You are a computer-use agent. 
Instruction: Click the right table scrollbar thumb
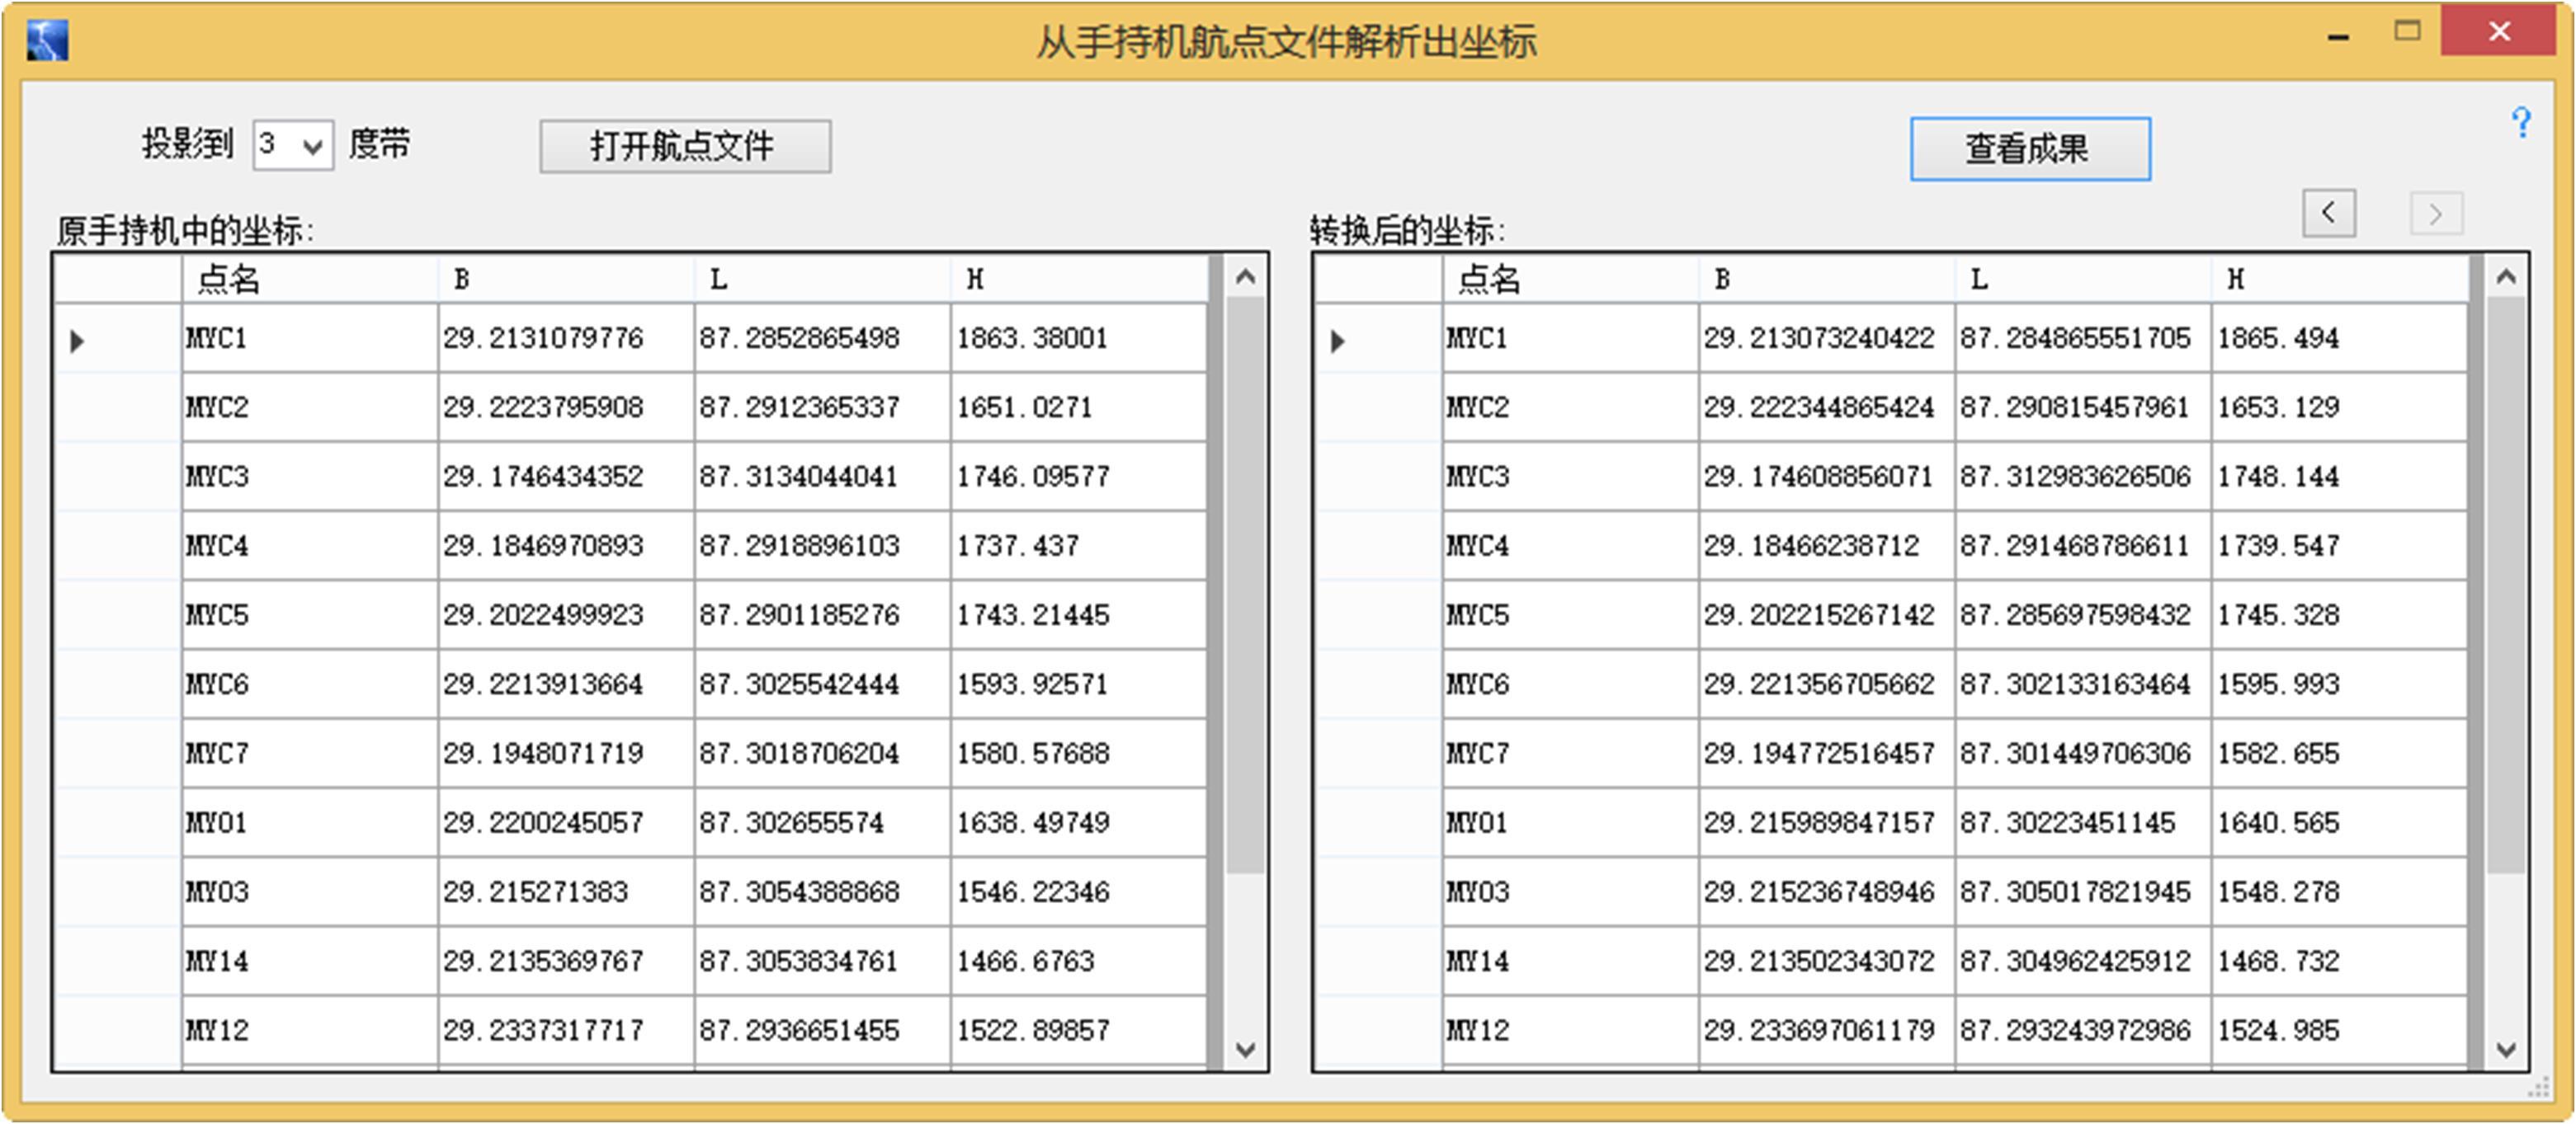tap(2506, 586)
